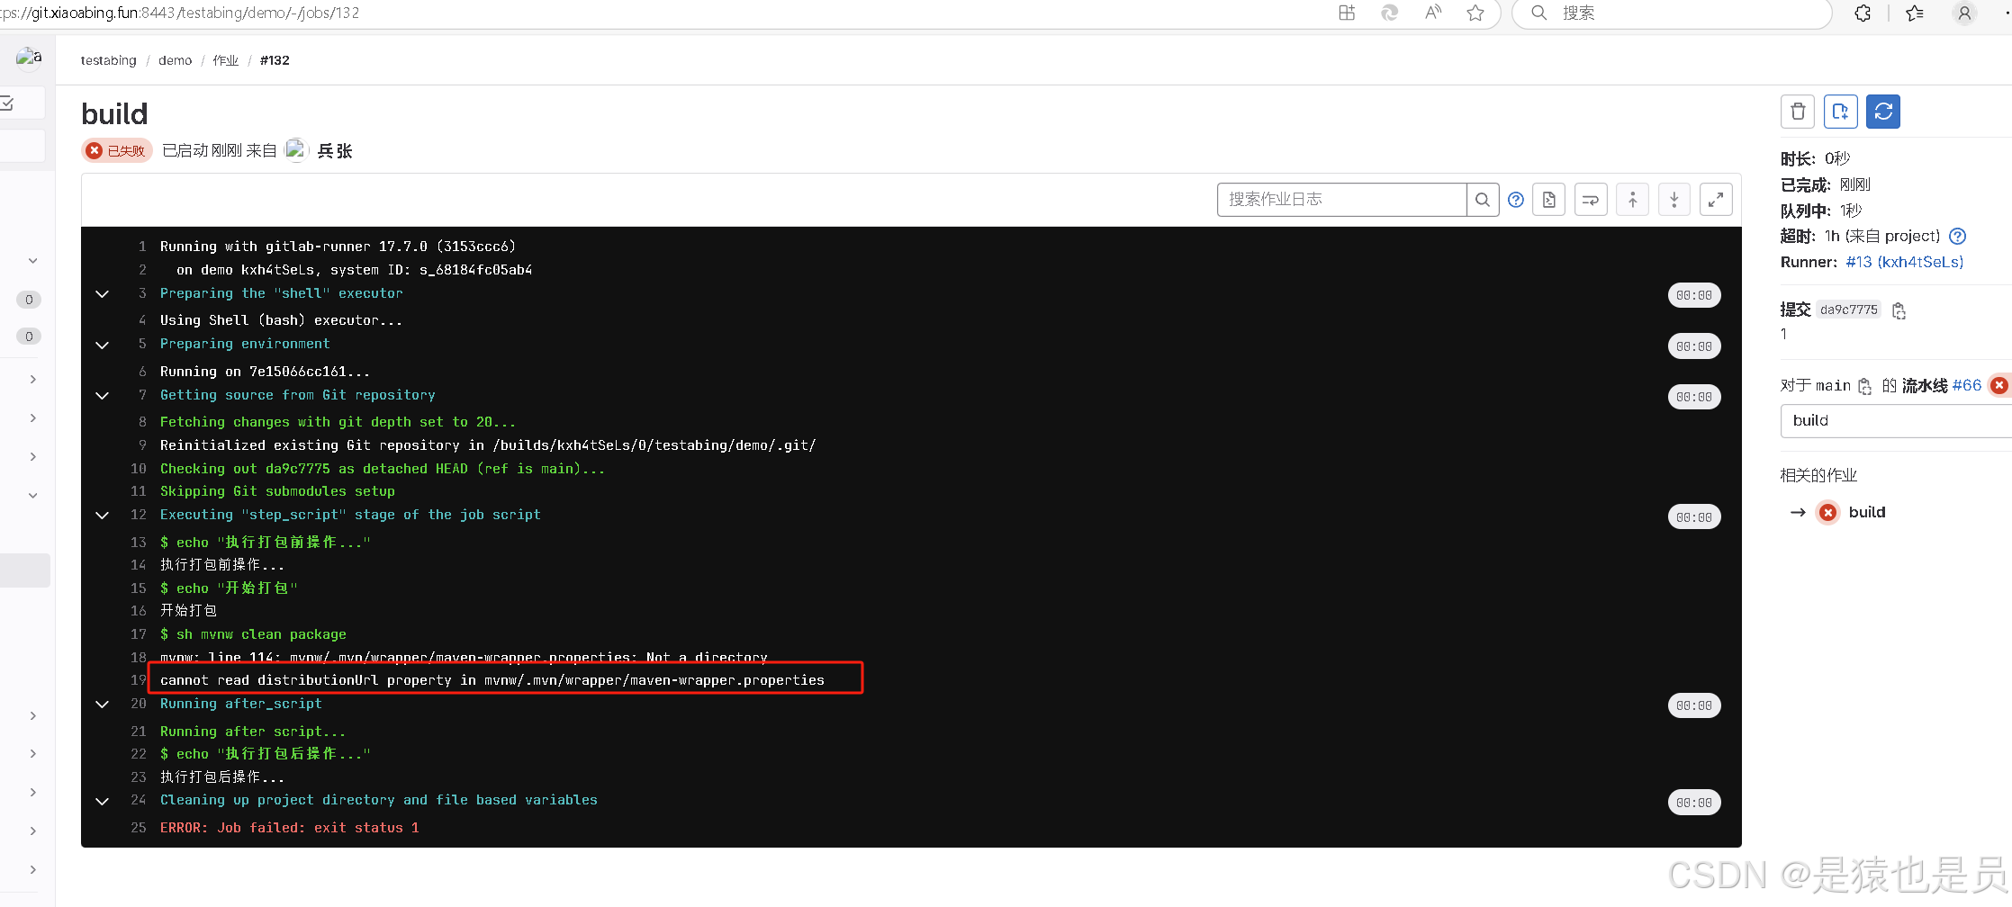2012x907 pixels.
Task: Click log line "Skipping Git submodules setup"
Action: 277,491
